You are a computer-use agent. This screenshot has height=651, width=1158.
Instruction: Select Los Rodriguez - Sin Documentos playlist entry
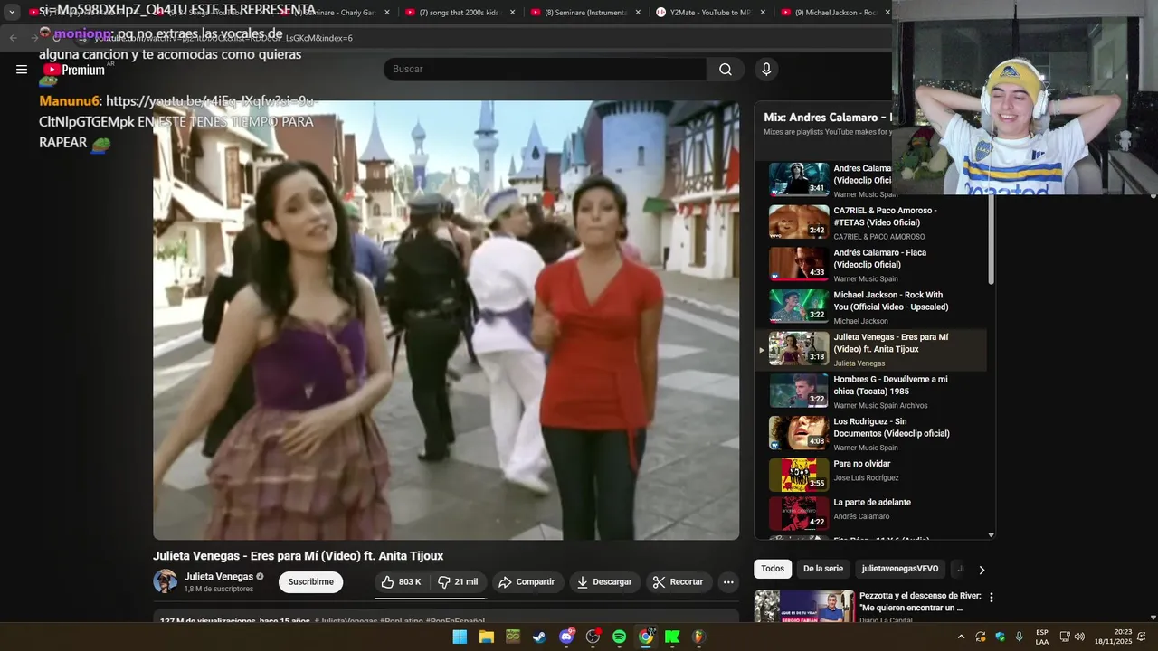[x=870, y=434]
